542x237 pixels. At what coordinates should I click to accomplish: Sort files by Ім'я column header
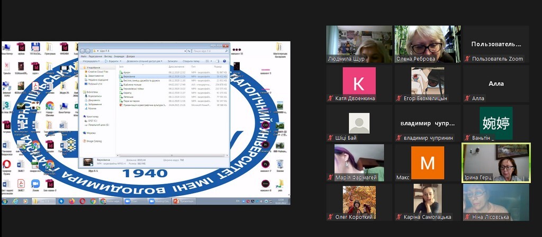[x=143, y=67]
